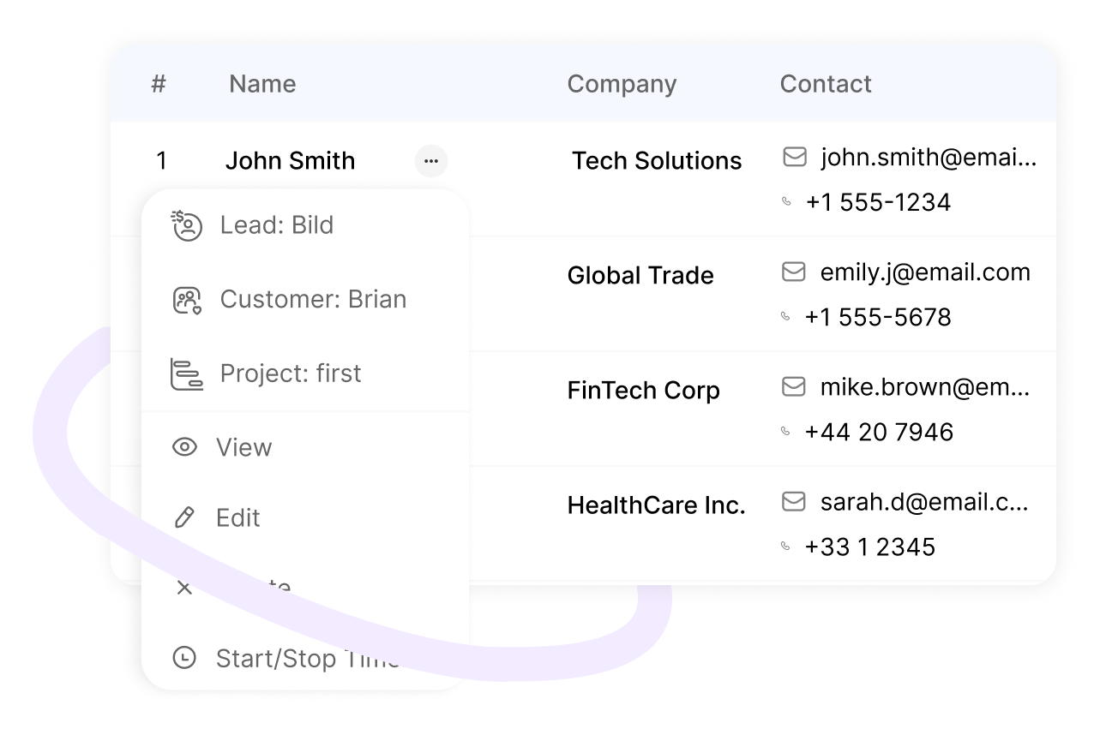Click phone number +44 20 7946
This screenshot has height=735, width=1106.
click(x=879, y=432)
